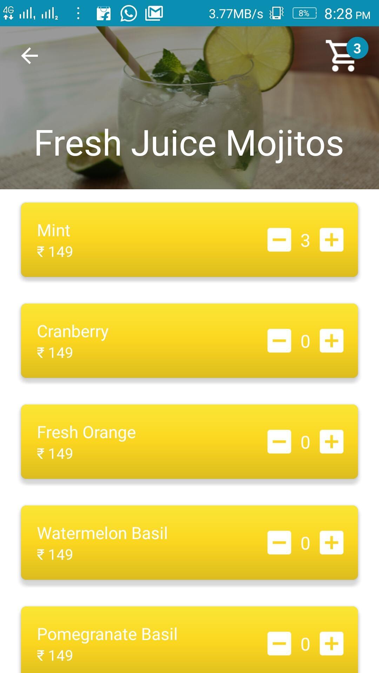Go back using the arrow icon
The image size is (379, 673).
tap(29, 56)
